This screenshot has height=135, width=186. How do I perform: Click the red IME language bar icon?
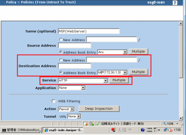(113, 130)
